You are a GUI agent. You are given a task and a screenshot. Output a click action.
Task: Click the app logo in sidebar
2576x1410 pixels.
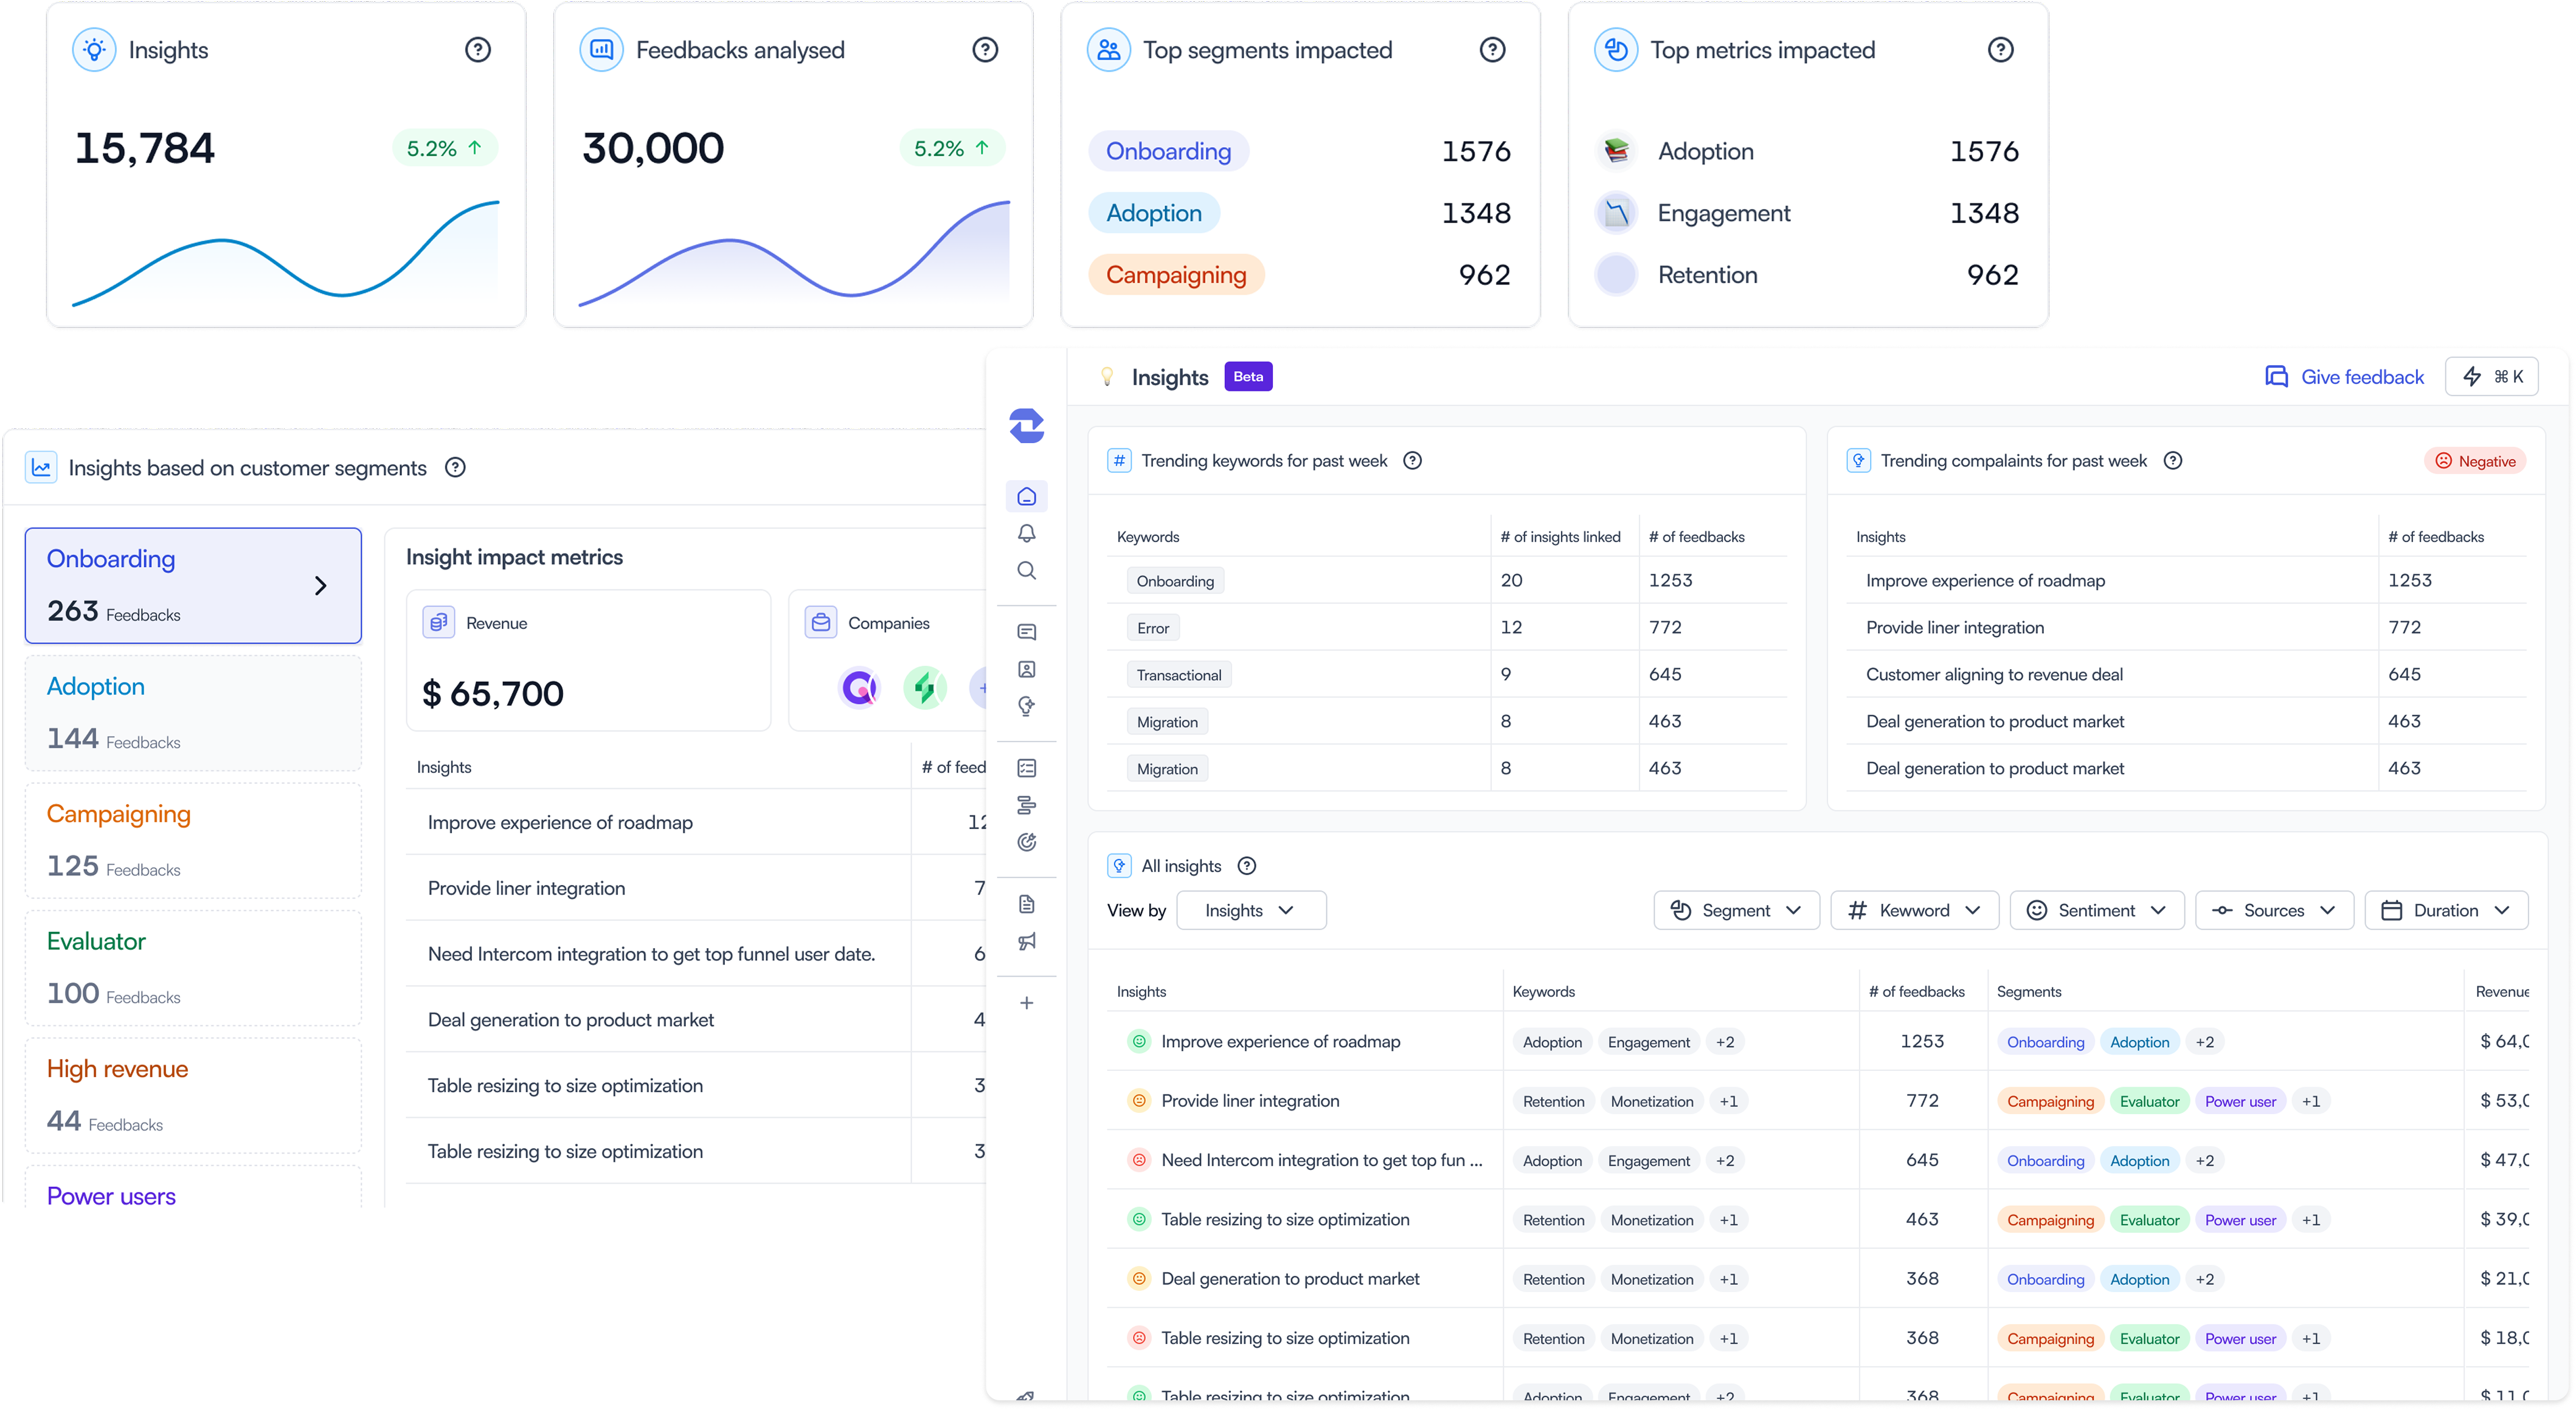pyautogui.click(x=1026, y=425)
